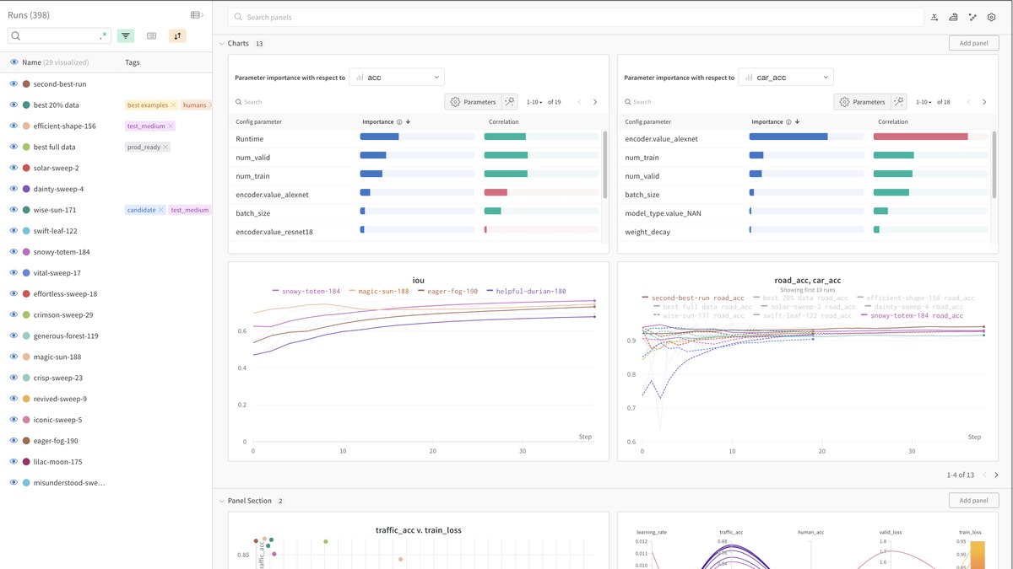Image resolution: width=1013 pixels, height=569 pixels.
Task: Open the group runs button
Action: [152, 36]
